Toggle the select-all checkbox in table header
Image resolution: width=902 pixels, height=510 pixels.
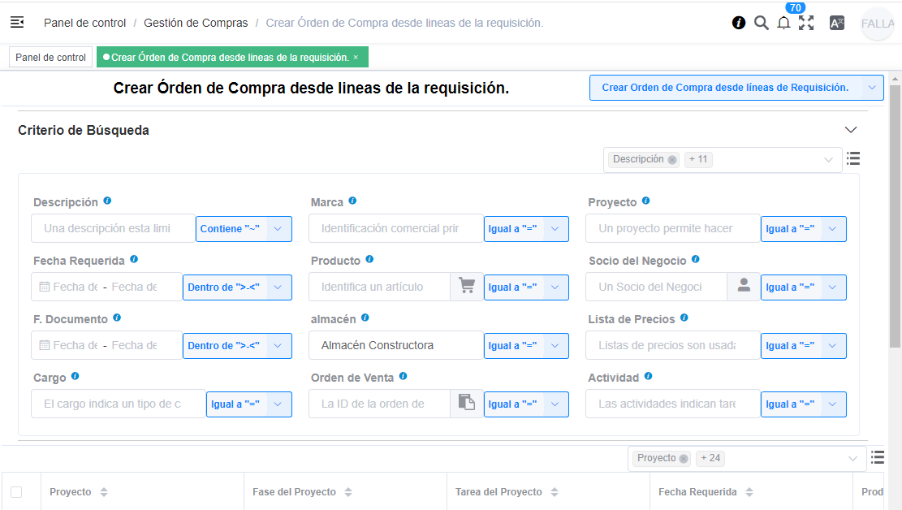[16, 492]
